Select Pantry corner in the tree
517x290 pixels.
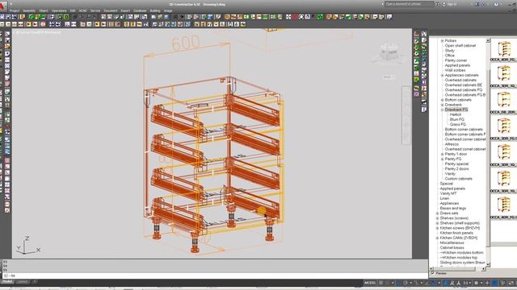[x=456, y=60]
